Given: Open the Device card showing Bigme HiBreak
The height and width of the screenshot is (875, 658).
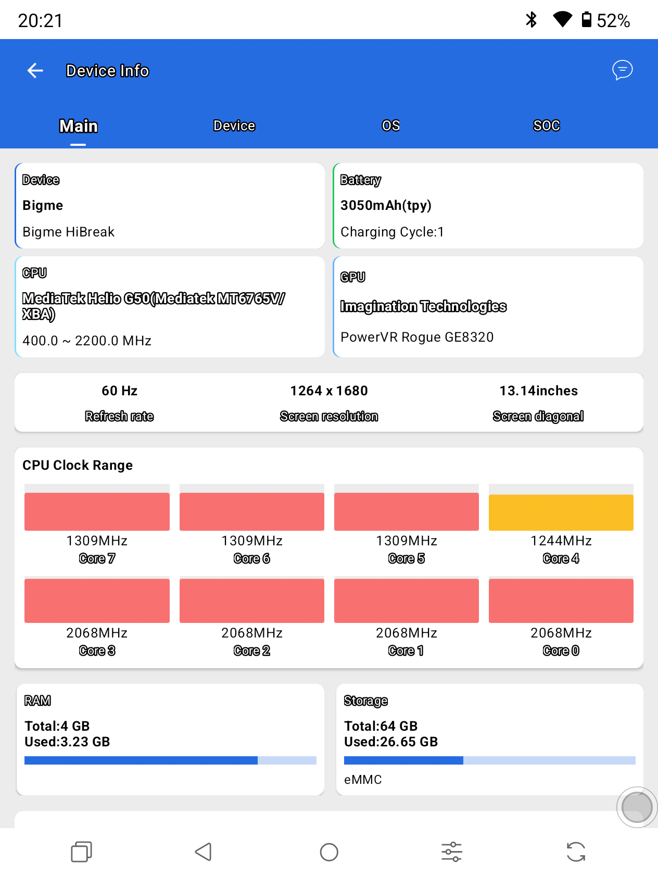Looking at the screenshot, I should pyautogui.click(x=170, y=206).
